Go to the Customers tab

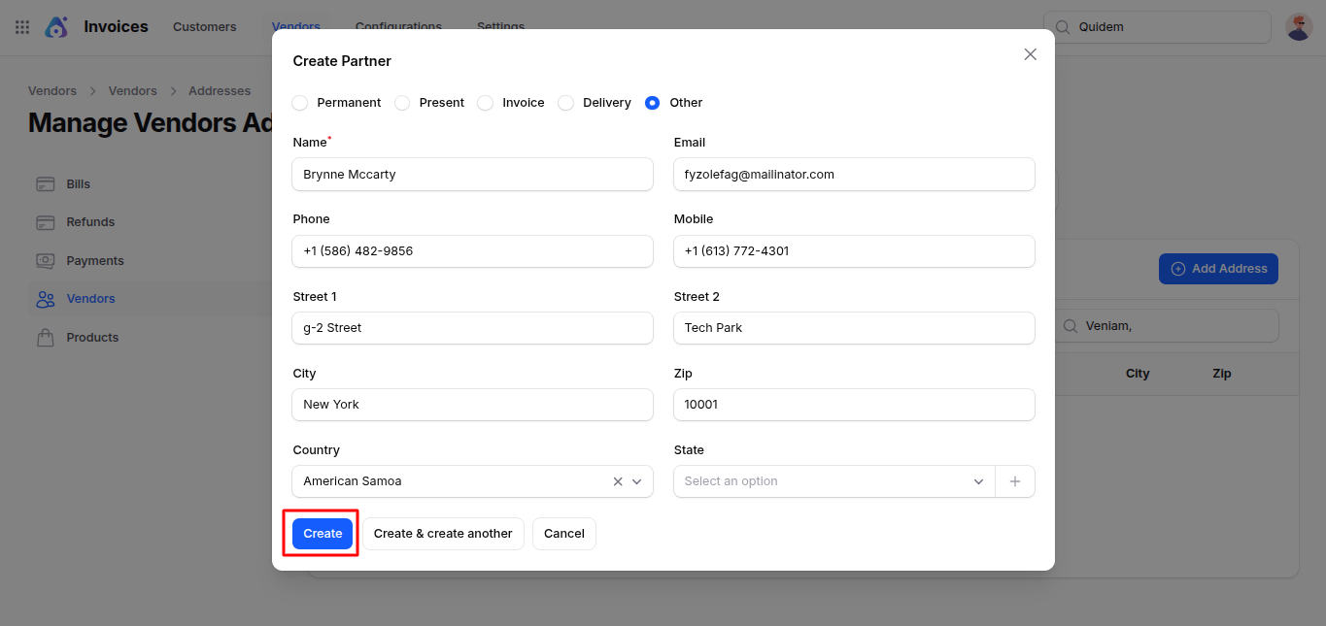204,27
